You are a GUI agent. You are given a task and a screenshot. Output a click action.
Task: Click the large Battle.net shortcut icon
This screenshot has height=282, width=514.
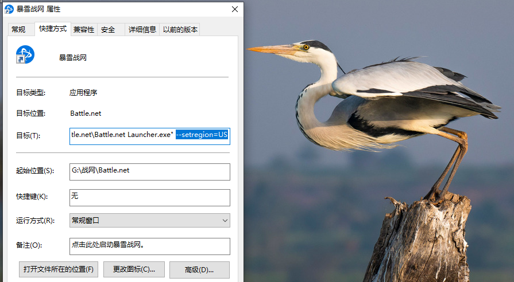click(x=25, y=55)
